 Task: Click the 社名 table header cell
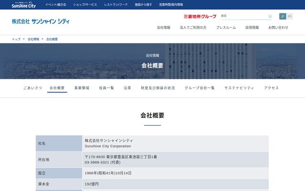tap(59, 143)
